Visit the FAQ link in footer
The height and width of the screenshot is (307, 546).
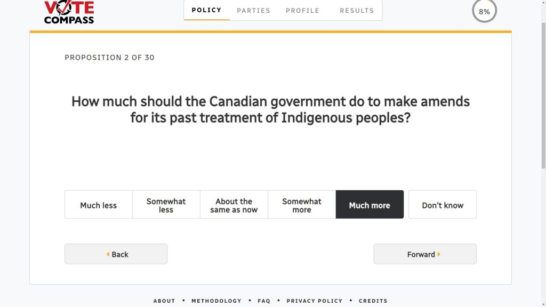tap(264, 301)
